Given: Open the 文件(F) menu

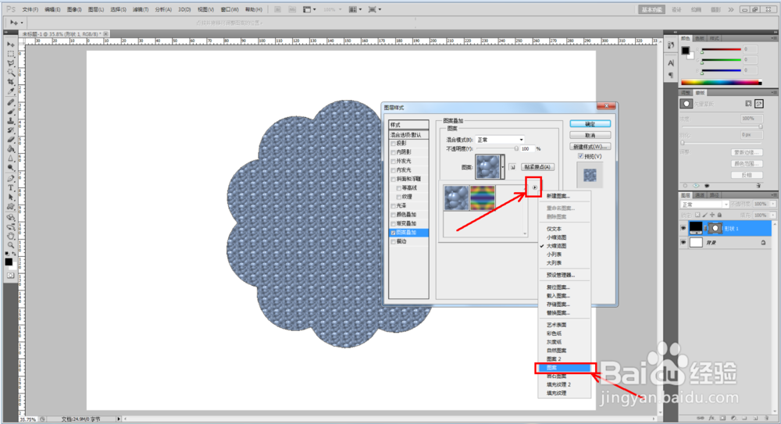Looking at the screenshot, I should click(x=30, y=9).
